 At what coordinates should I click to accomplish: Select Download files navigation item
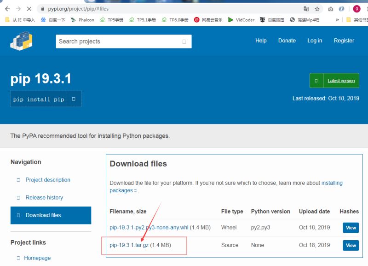[51, 215]
